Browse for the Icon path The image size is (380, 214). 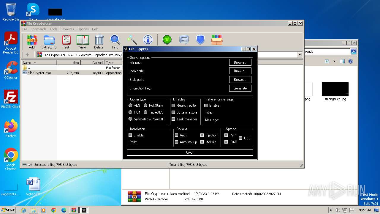click(240, 71)
